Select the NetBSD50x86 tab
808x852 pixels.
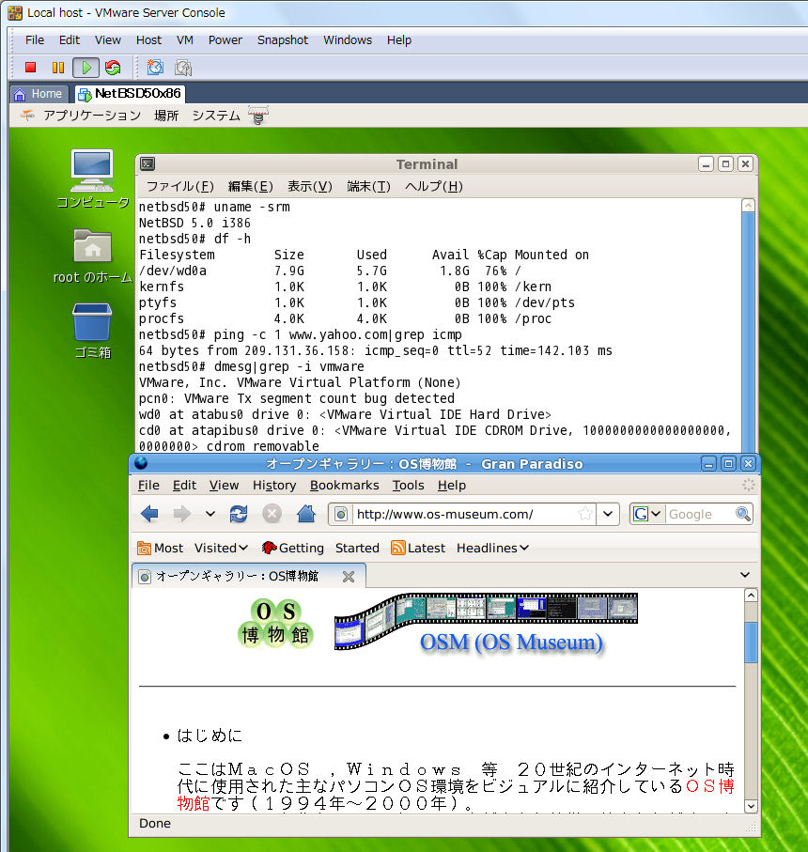pos(131,93)
